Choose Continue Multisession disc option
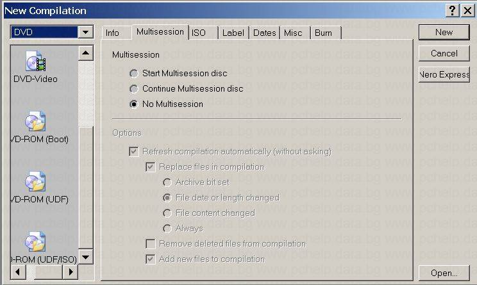 click(134, 89)
